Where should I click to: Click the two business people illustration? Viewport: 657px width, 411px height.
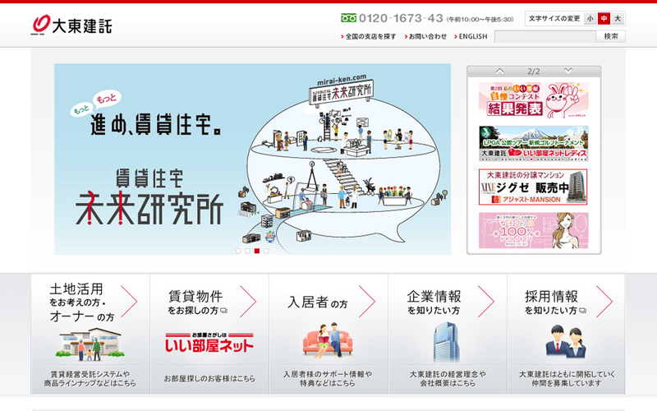(566, 341)
